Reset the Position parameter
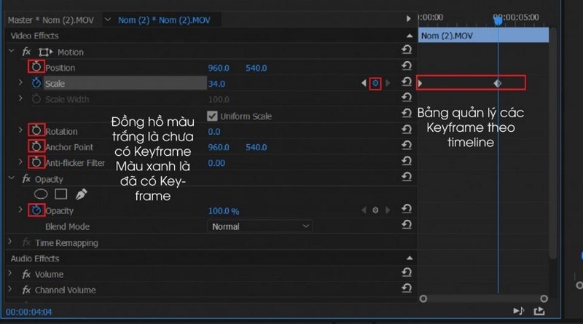583x324 pixels. (407, 66)
